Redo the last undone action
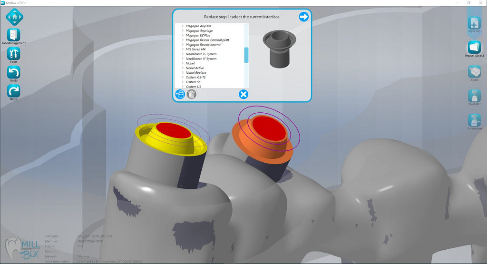 14,91
